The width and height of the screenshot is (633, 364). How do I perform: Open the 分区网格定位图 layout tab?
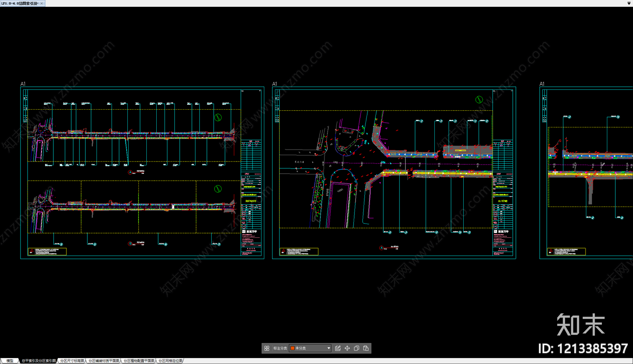[171, 361]
